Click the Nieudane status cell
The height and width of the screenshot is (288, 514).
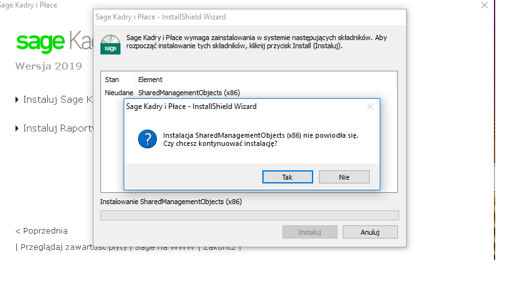[x=119, y=93]
